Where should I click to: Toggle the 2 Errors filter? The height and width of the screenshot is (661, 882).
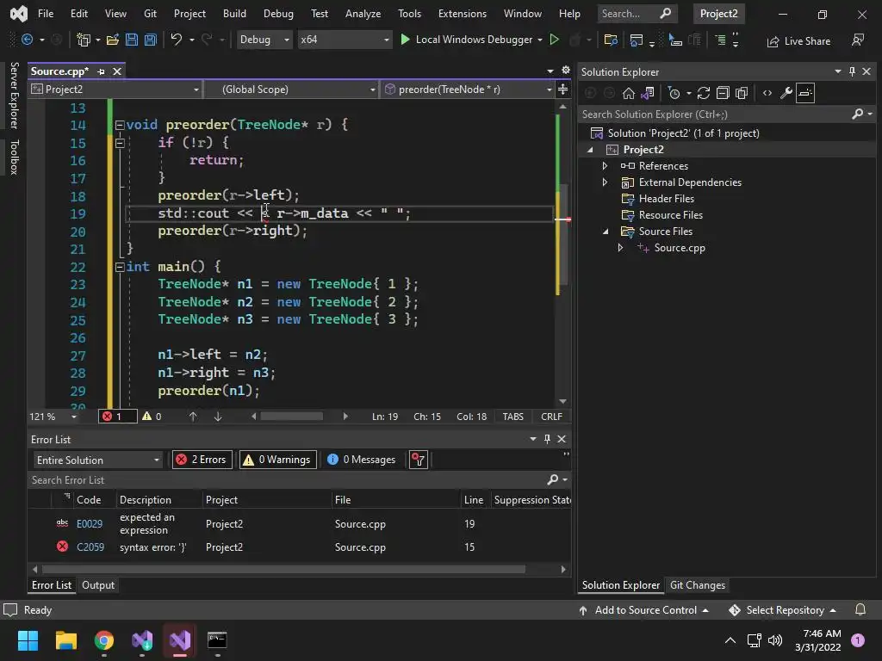pyautogui.click(x=202, y=460)
